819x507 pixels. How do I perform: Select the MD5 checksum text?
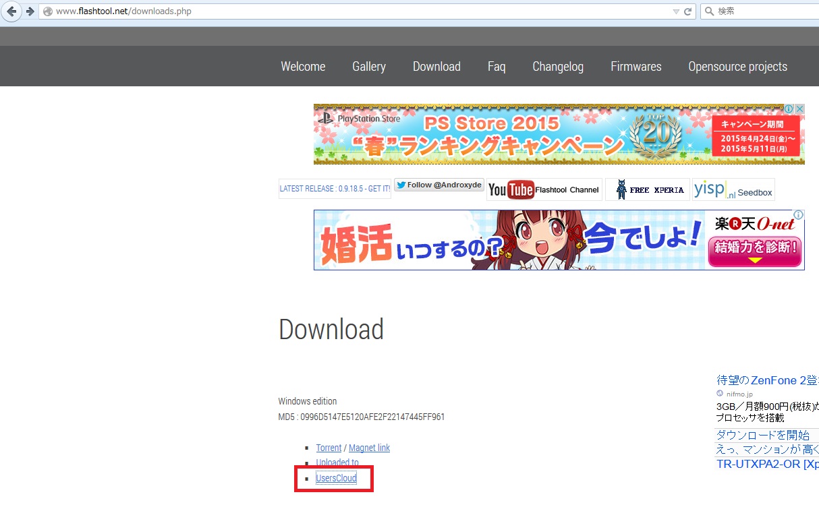click(362, 417)
